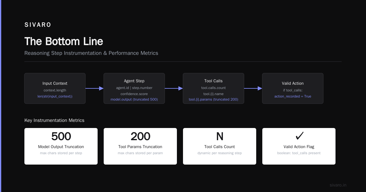Click the len(str(input_context)) code text
The width and height of the screenshot is (366, 192).
click(55, 96)
